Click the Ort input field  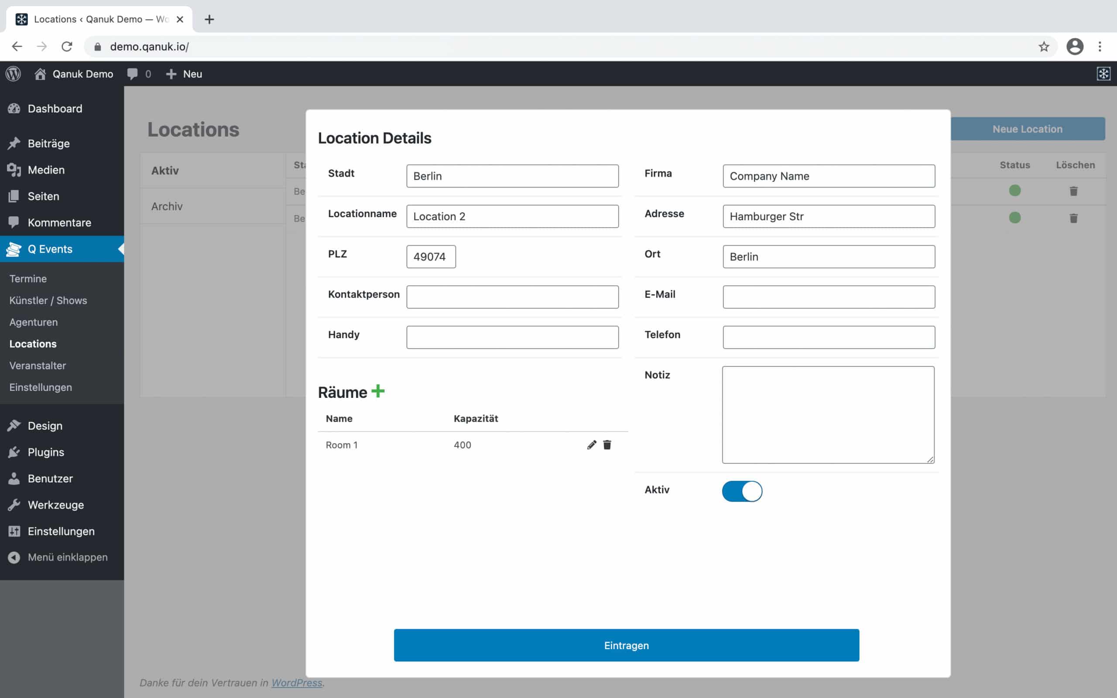pyautogui.click(x=829, y=257)
